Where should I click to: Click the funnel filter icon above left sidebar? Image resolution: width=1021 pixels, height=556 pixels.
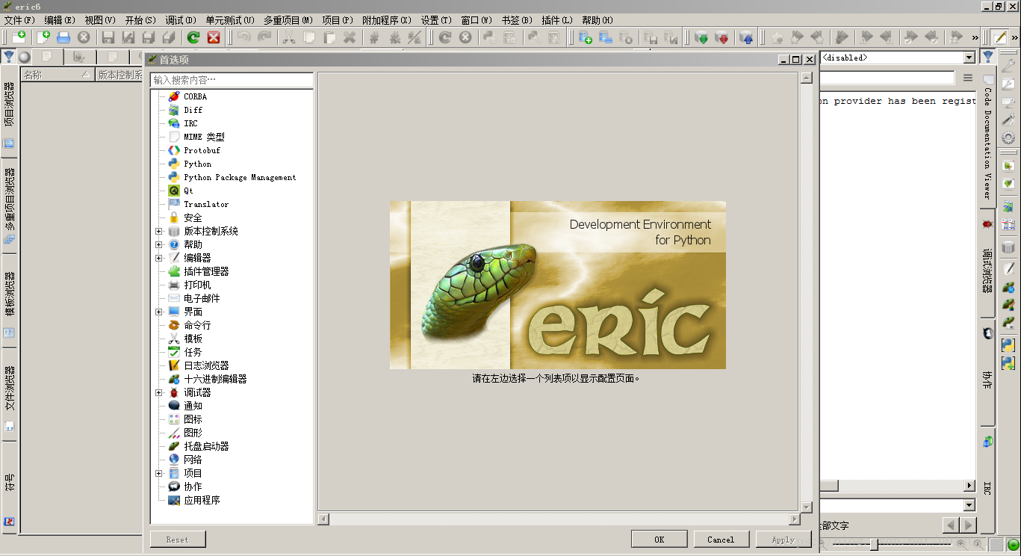(8, 57)
